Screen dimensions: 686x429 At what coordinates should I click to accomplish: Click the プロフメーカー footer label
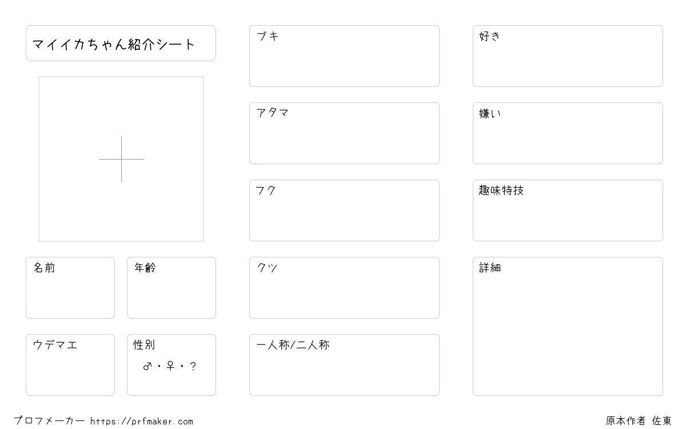[49, 421]
